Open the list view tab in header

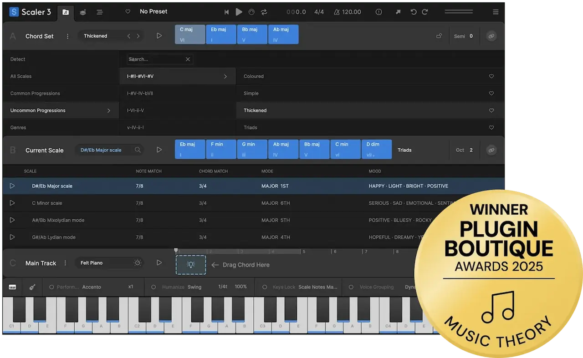[x=99, y=12]
